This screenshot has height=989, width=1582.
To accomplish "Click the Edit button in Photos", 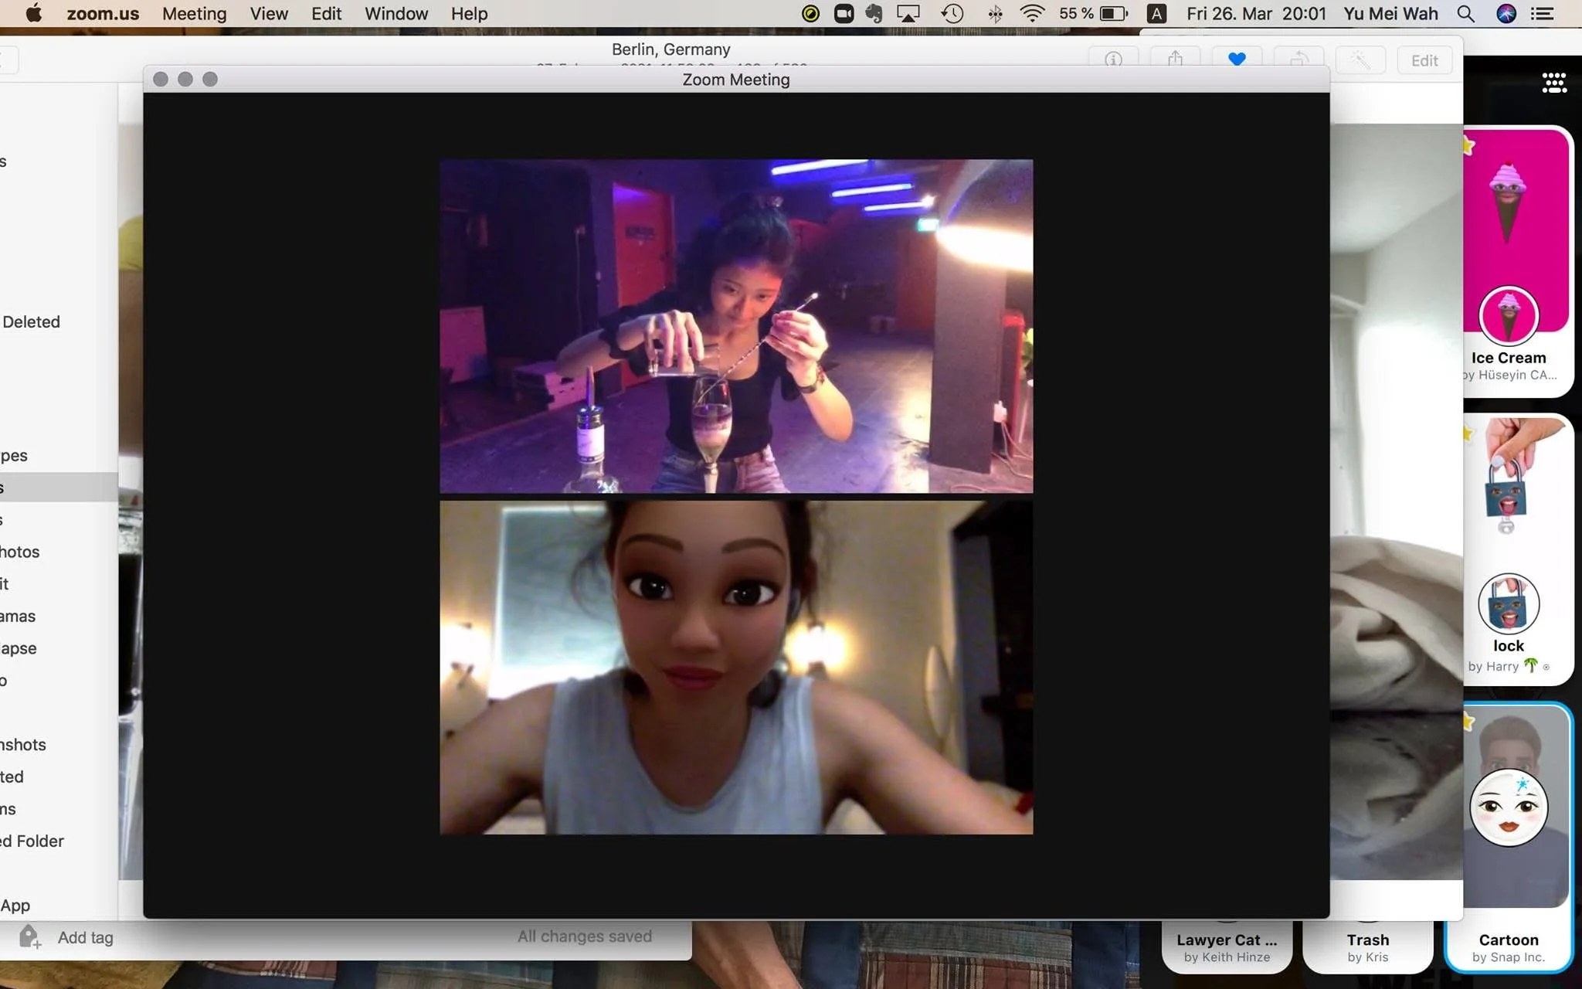I will point(1424,60).
